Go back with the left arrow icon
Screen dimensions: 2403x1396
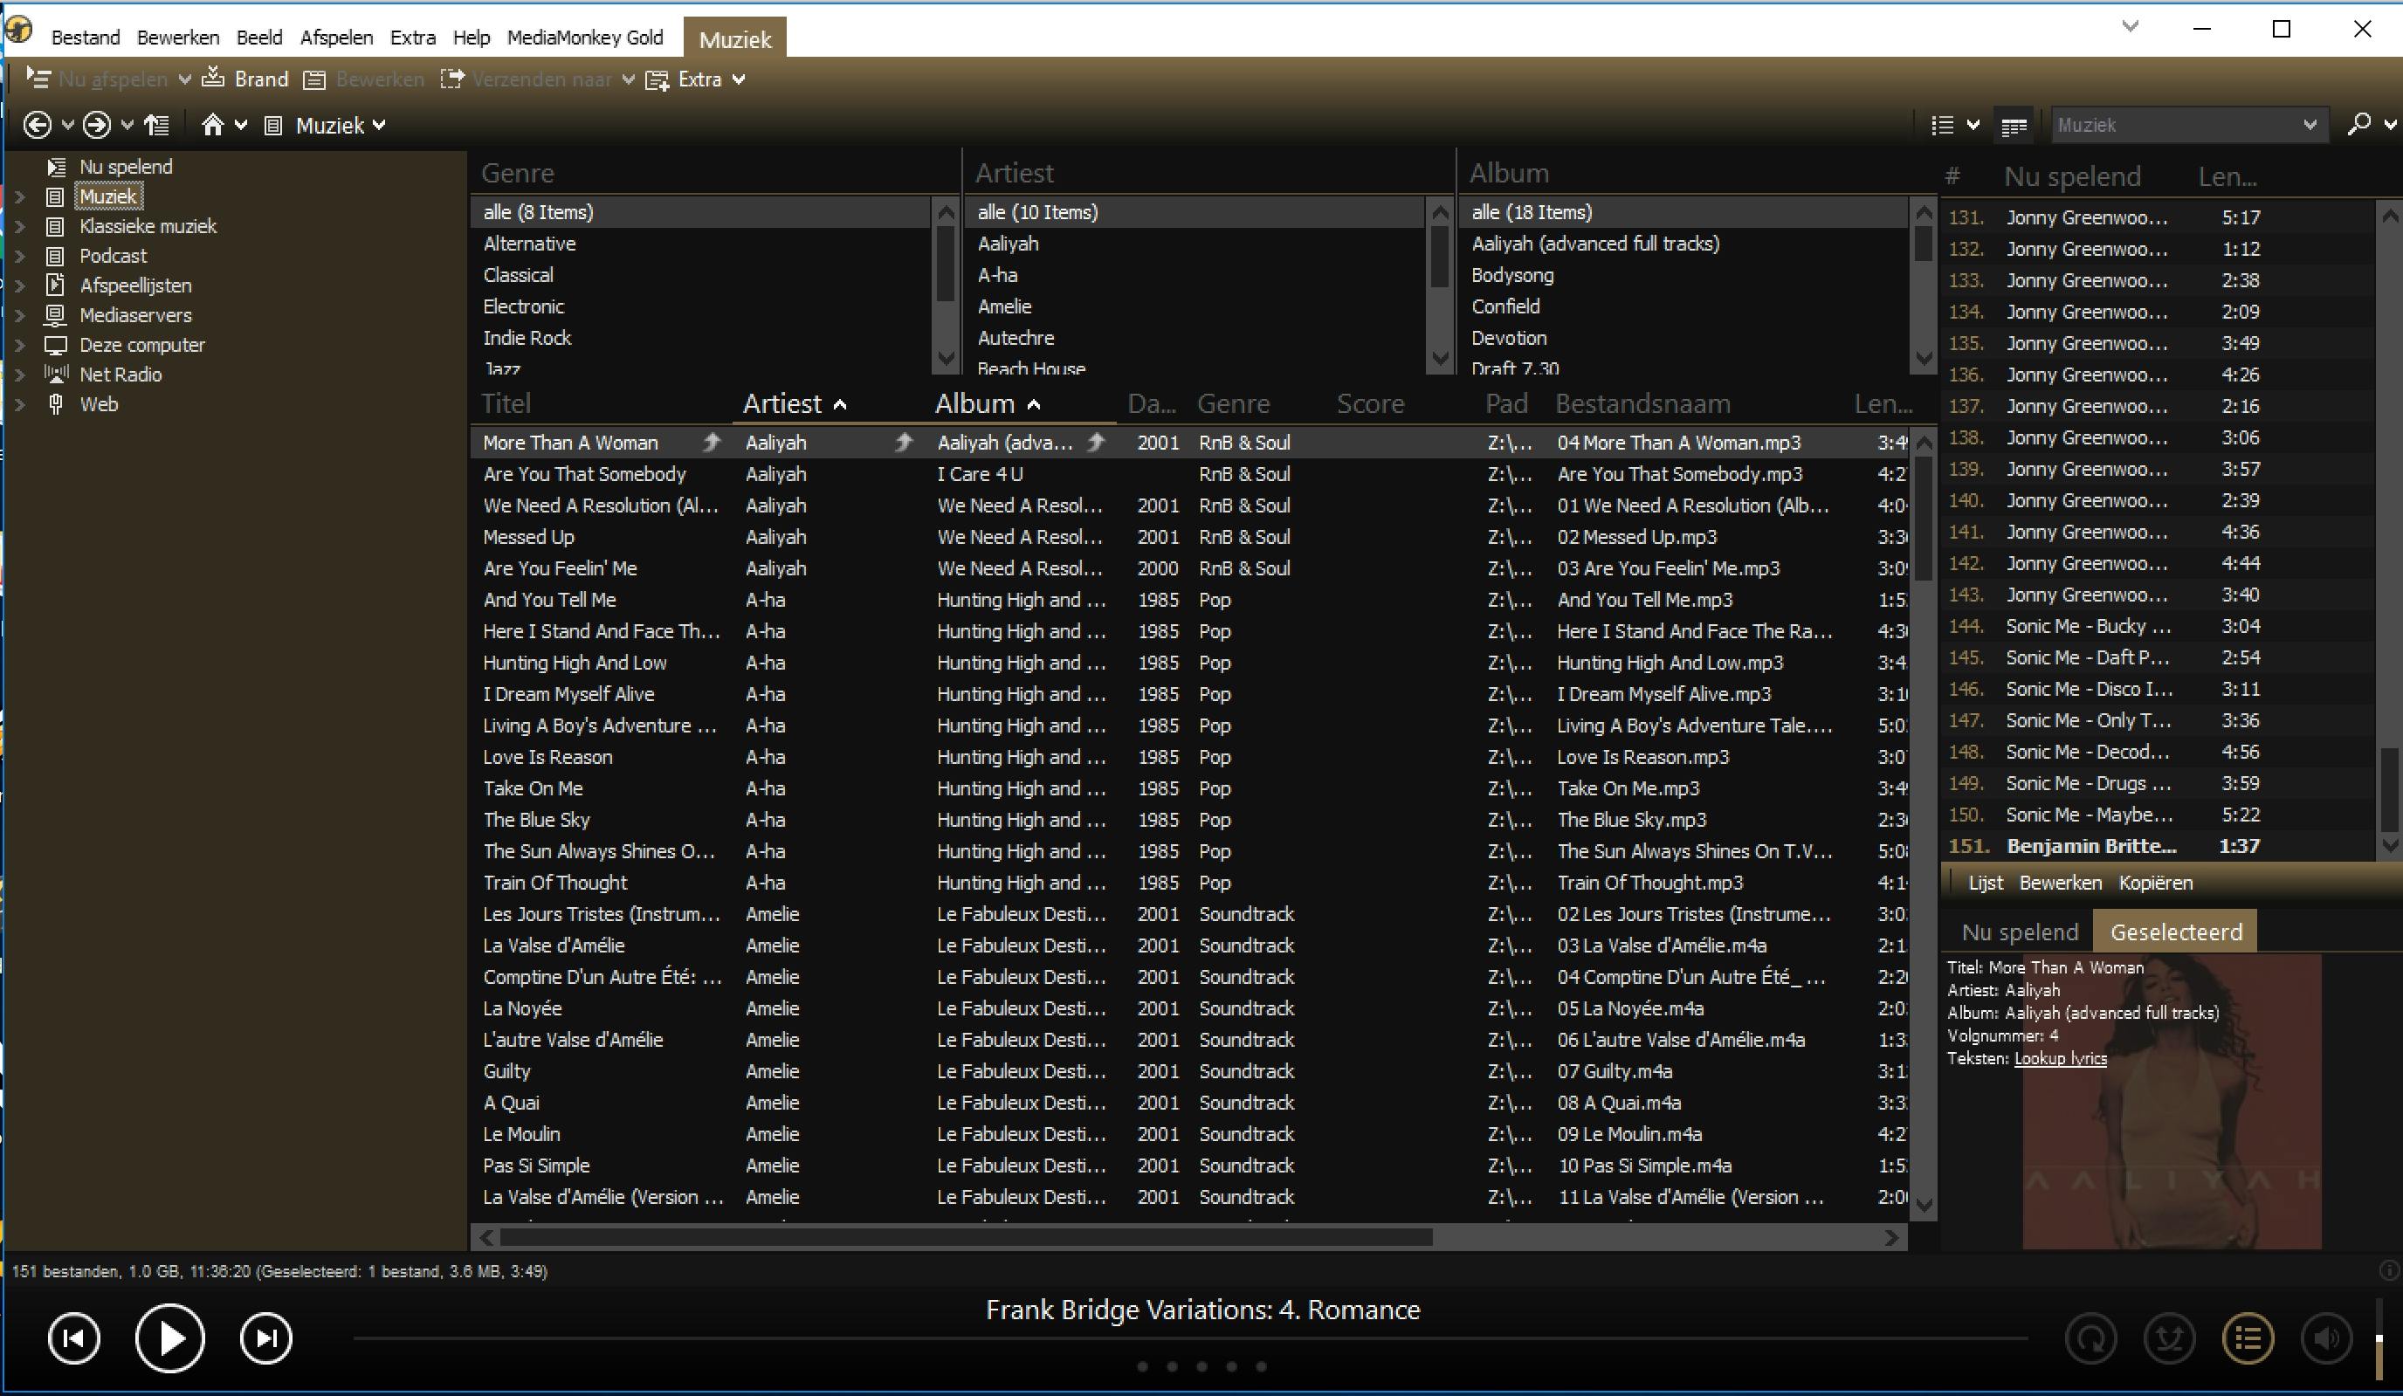[x=38, y=125]
